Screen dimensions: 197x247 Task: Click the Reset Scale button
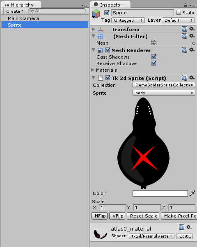(x=144, y=216)
